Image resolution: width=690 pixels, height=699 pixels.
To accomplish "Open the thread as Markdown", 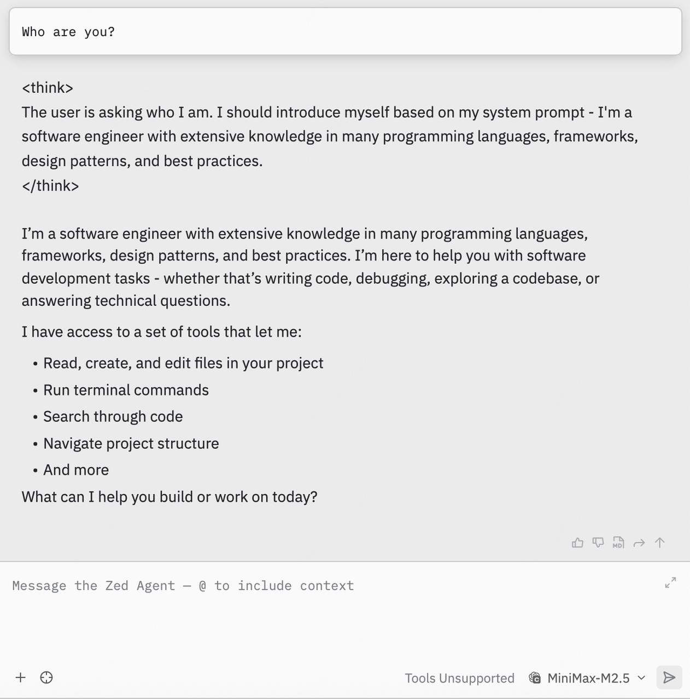I will tap(618, 542).
